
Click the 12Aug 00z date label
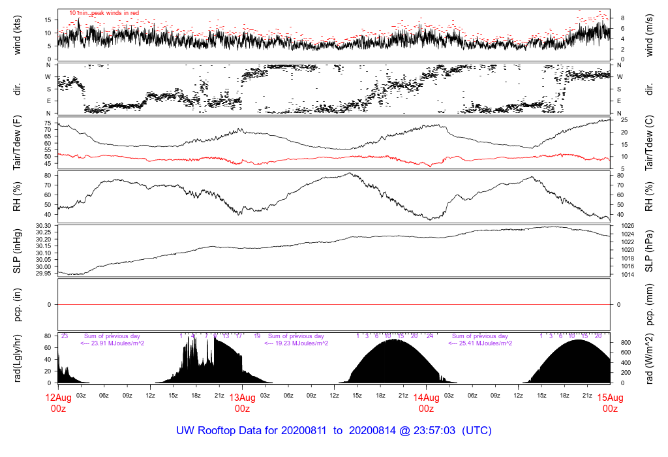pyautogui.click(x=58, y=403)
